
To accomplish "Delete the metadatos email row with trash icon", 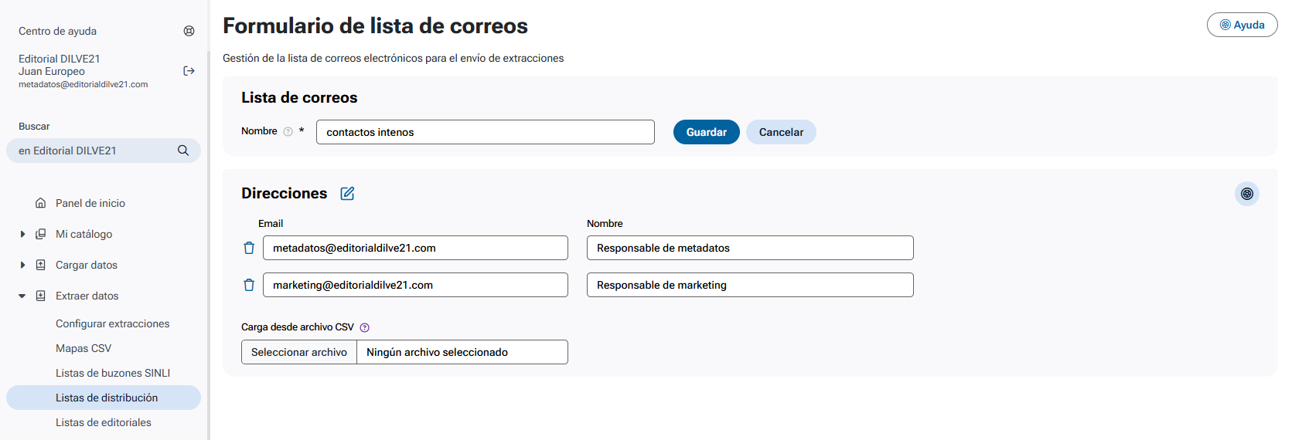I will coord(249,248).
